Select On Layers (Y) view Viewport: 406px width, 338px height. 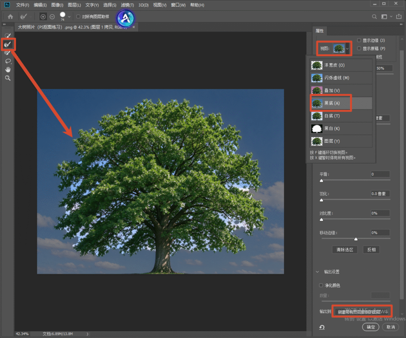341,141
